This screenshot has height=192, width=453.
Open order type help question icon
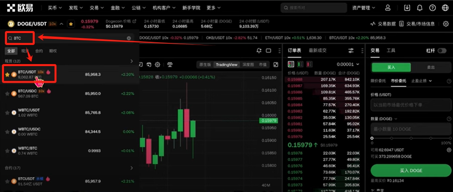click(x=449, y=81)
